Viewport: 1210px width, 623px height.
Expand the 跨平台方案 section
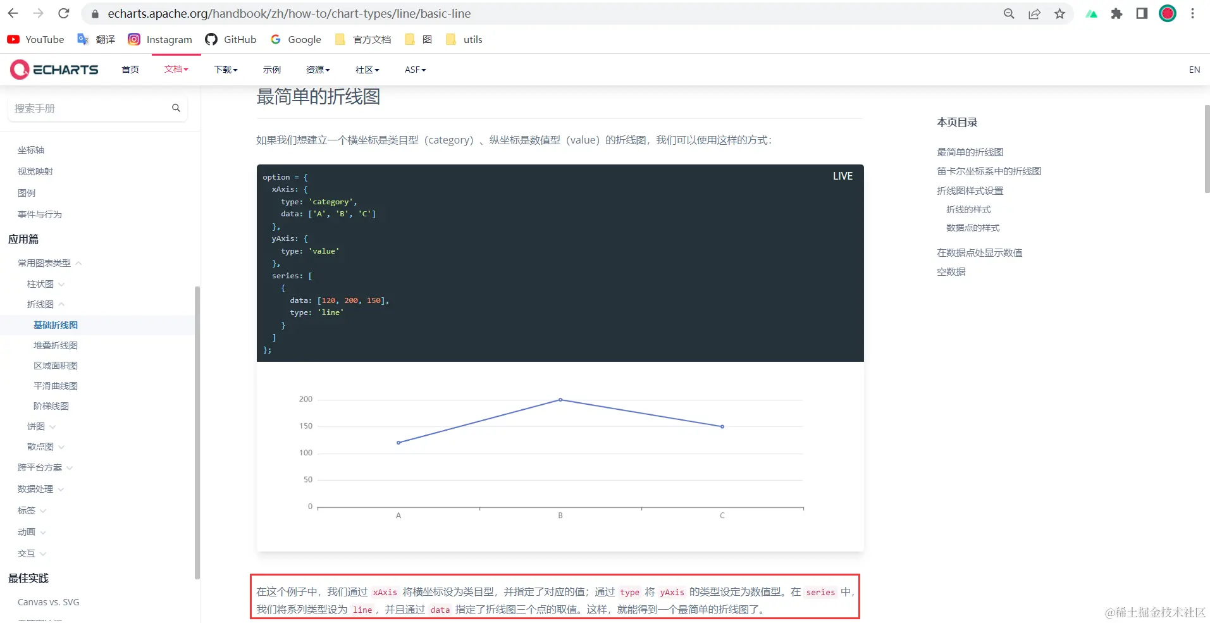[45, 467]
